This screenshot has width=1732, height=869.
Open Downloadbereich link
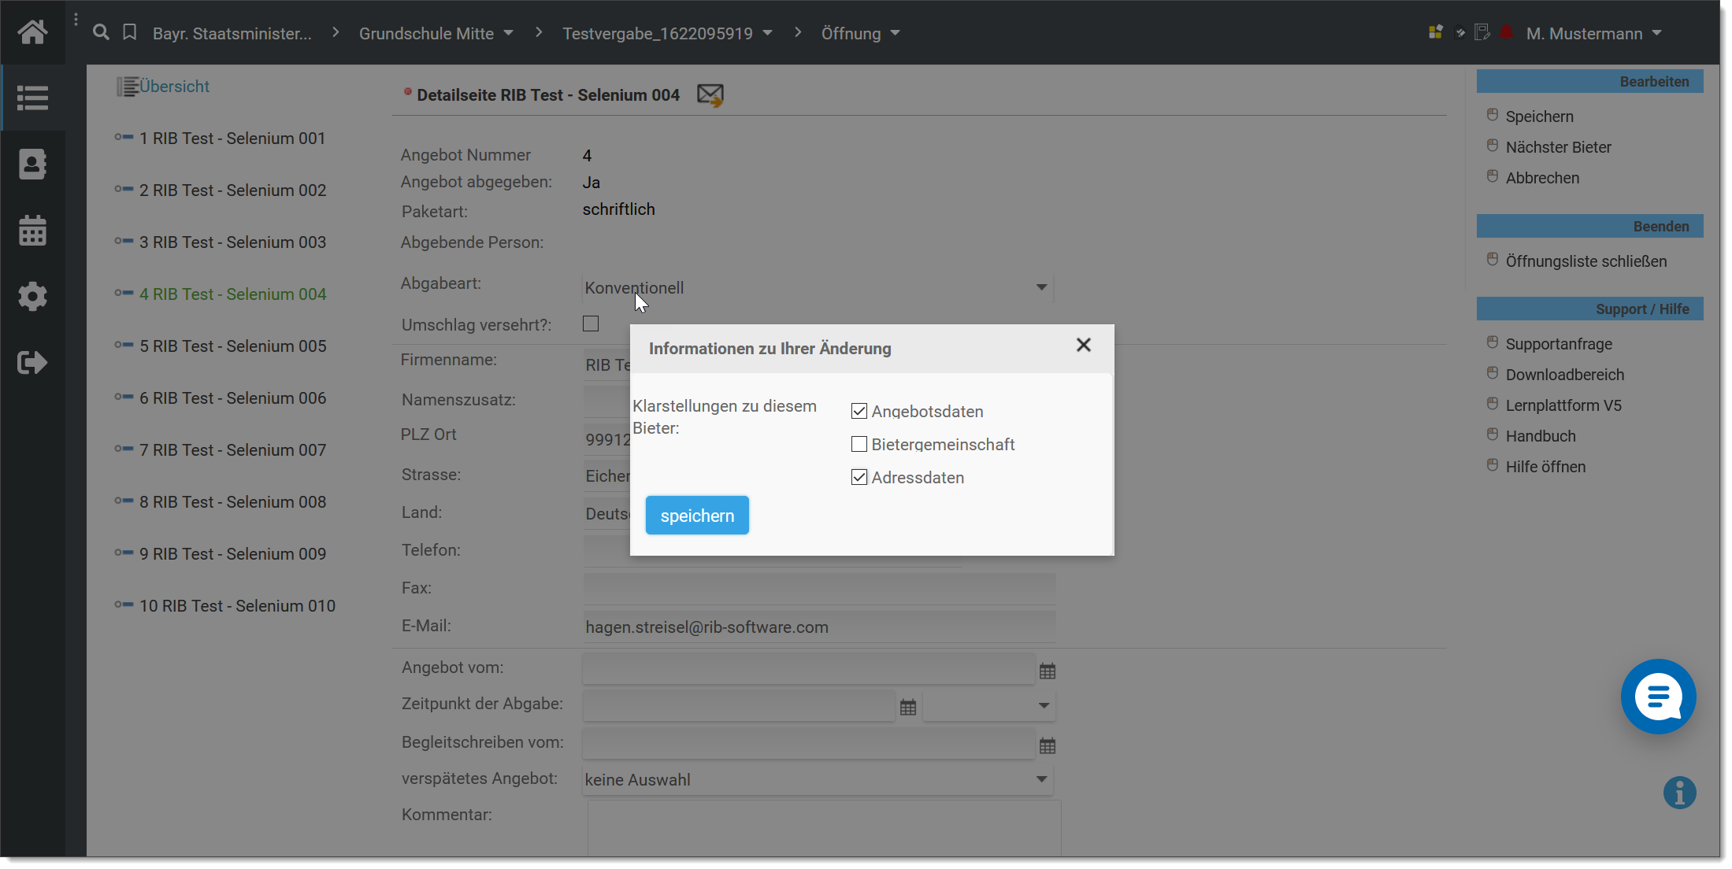coord(1564,375)
